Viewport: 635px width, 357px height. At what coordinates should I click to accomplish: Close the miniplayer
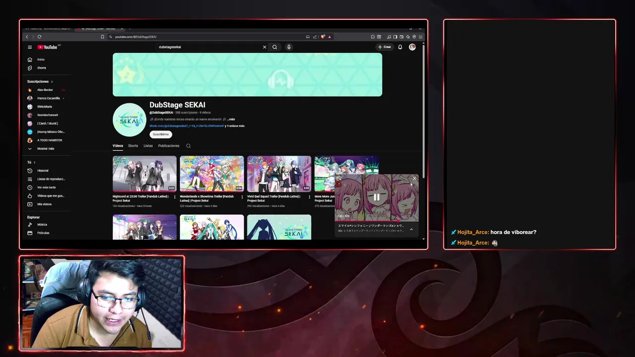pyautogui.click(x=414, y=178)
